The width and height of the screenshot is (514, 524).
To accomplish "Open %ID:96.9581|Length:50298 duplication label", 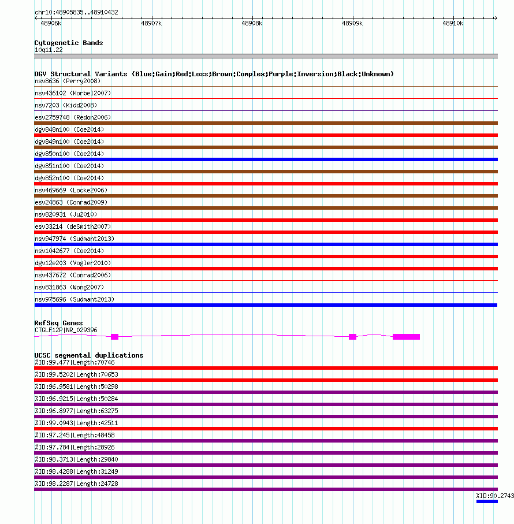I will [x=76, y=387].
